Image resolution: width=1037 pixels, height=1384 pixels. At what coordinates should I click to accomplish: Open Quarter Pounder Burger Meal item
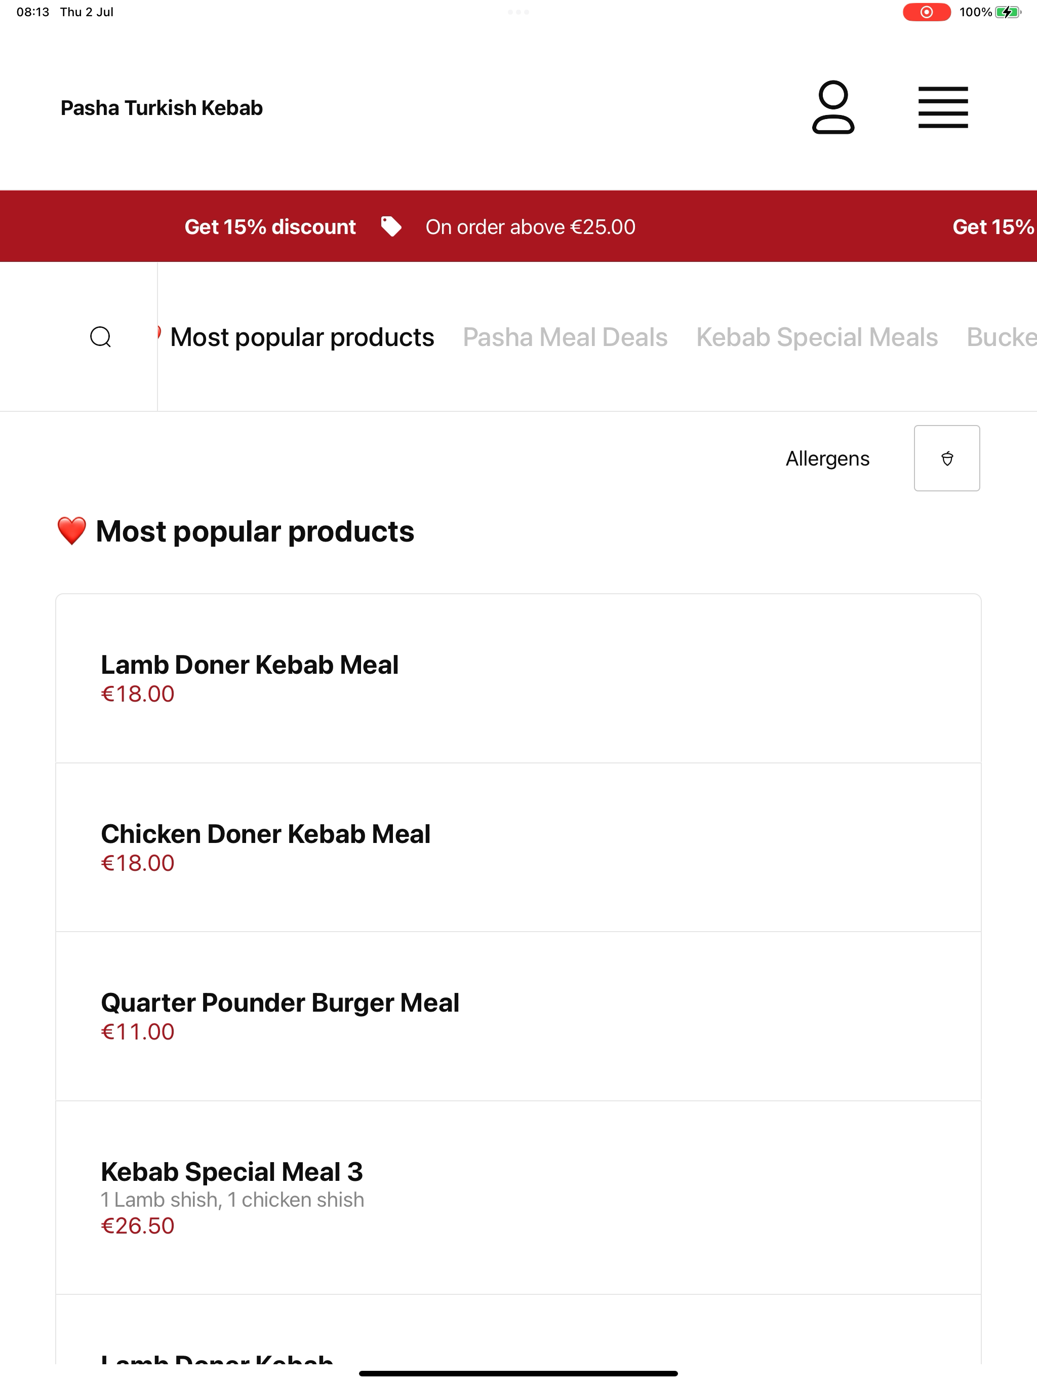tap(518, 1016)
